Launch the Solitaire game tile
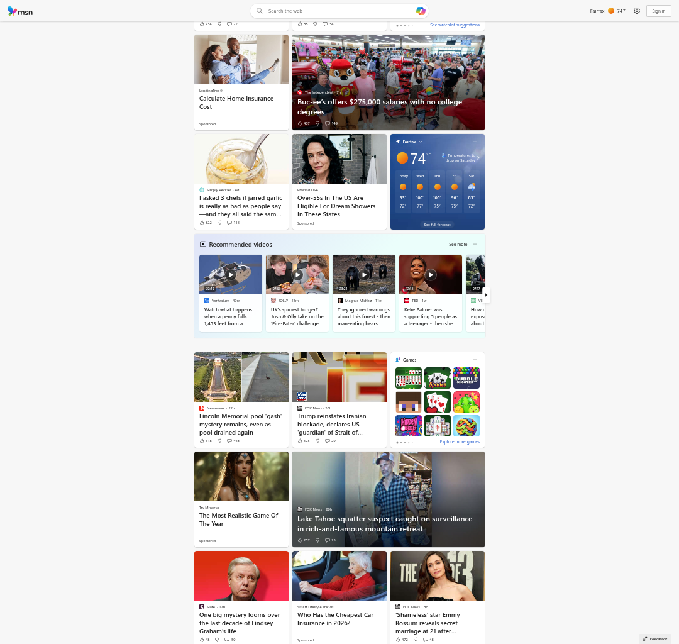The height and width of the screenshot is (644, 679). tap(409, 377)
